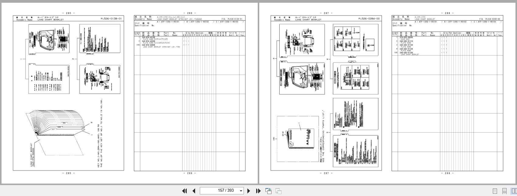Screen dimensions: 517x196
Task: Go forward to the next view
Action: (x=278, y=191)
